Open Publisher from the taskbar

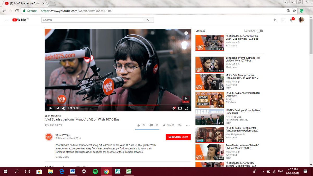pos(117,171)
